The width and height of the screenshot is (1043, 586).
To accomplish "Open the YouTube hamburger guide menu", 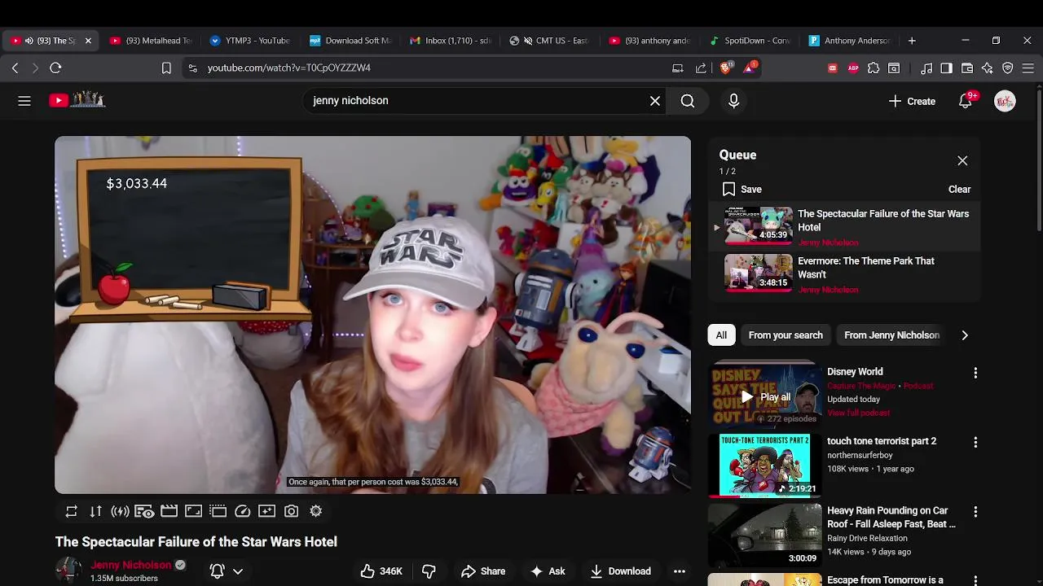I will 24,101.
